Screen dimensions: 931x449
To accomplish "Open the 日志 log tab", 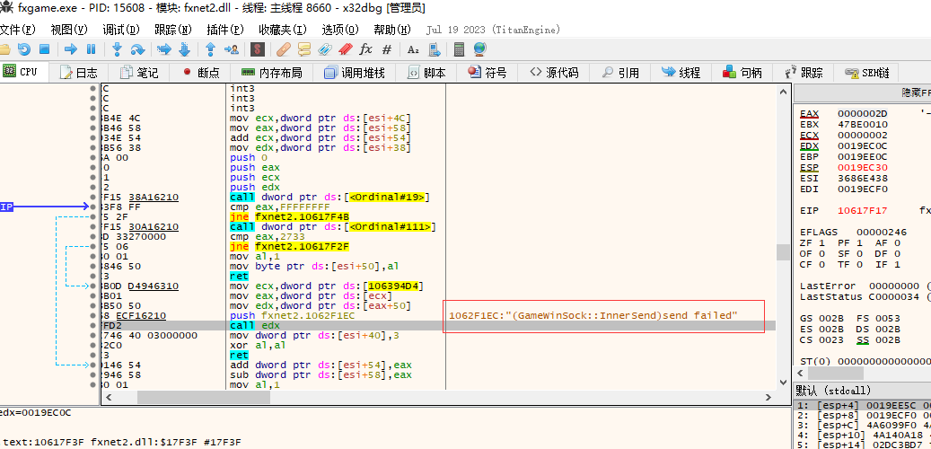I will pyautogui.click(x=78, y=73).
